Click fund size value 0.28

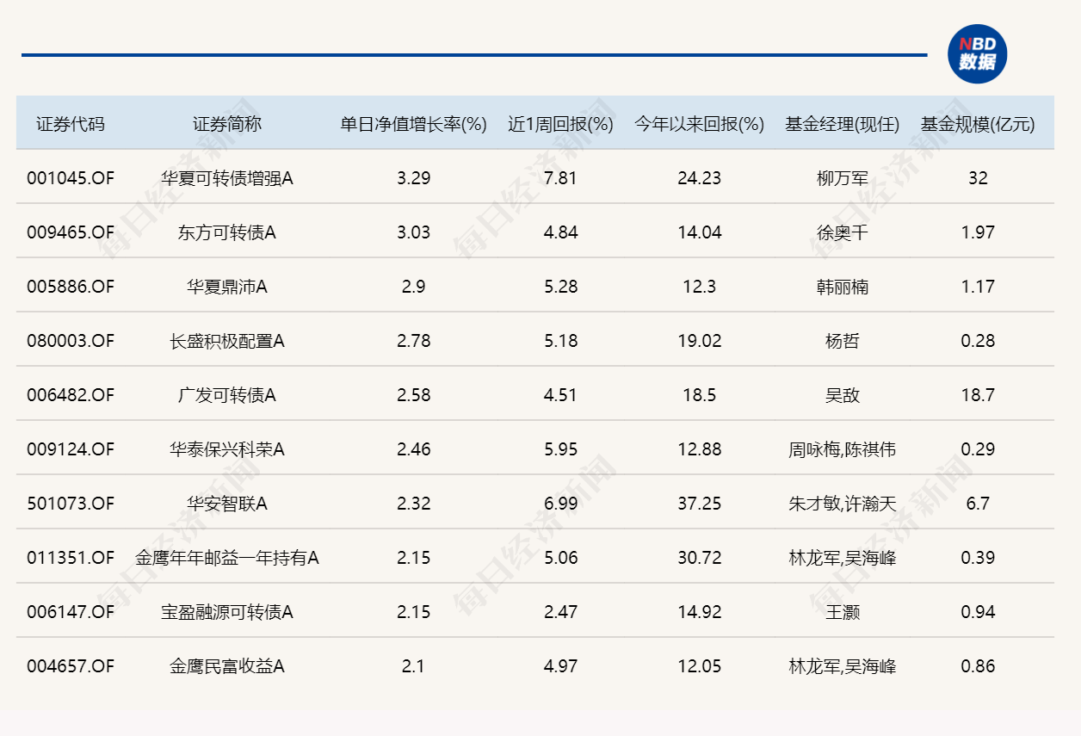click(x=978, y=341)
